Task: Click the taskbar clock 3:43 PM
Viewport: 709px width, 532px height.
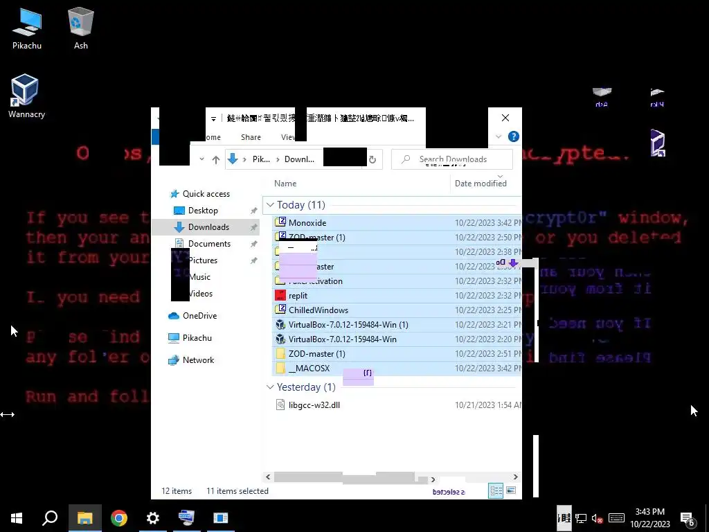Action: coord(649,512)
